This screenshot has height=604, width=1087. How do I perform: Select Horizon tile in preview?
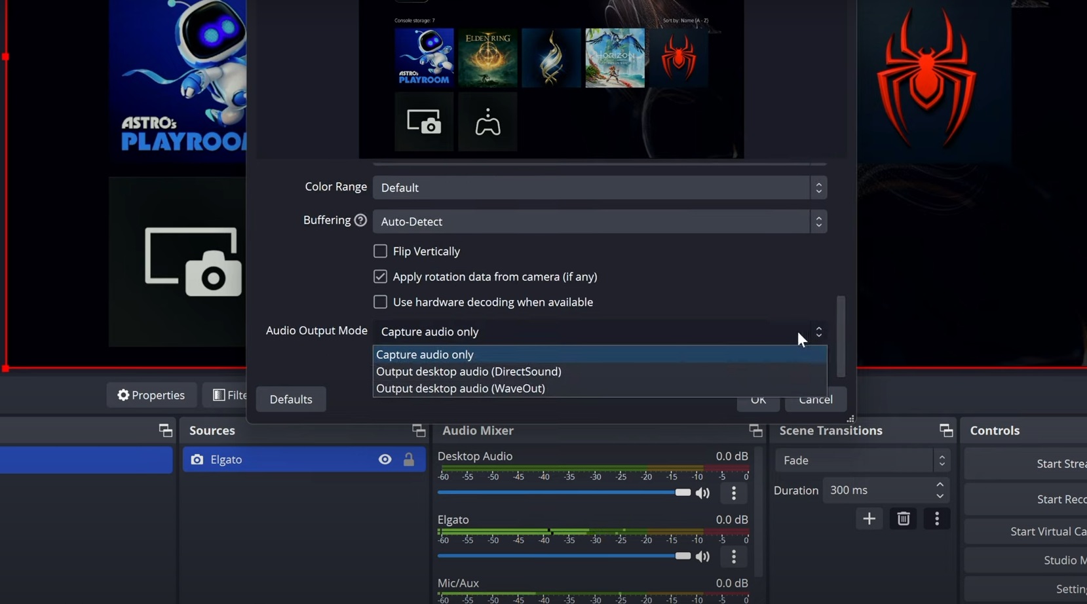point(615,58)
